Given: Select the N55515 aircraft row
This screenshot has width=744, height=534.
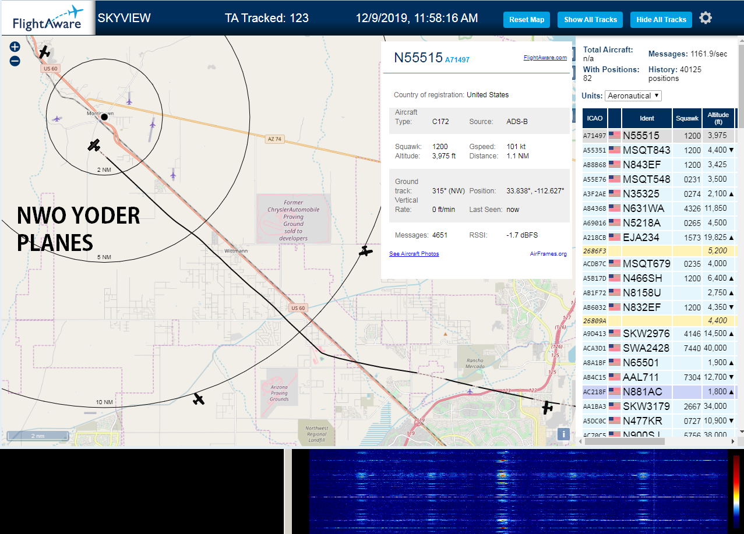Looking at the screenshot, I should 659,136.
